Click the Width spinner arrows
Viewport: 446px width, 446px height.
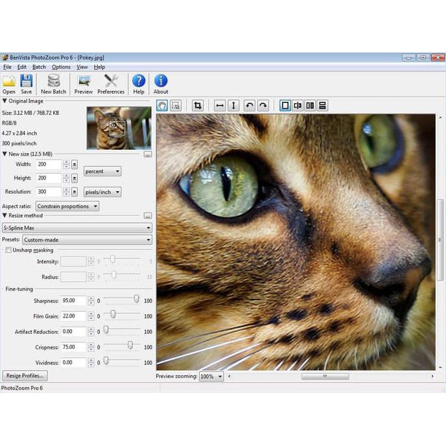click(66, 165)
